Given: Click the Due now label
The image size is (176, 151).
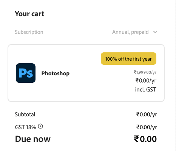Looking at the screenshot, I should pyautogui.click(x=33, y=139).
